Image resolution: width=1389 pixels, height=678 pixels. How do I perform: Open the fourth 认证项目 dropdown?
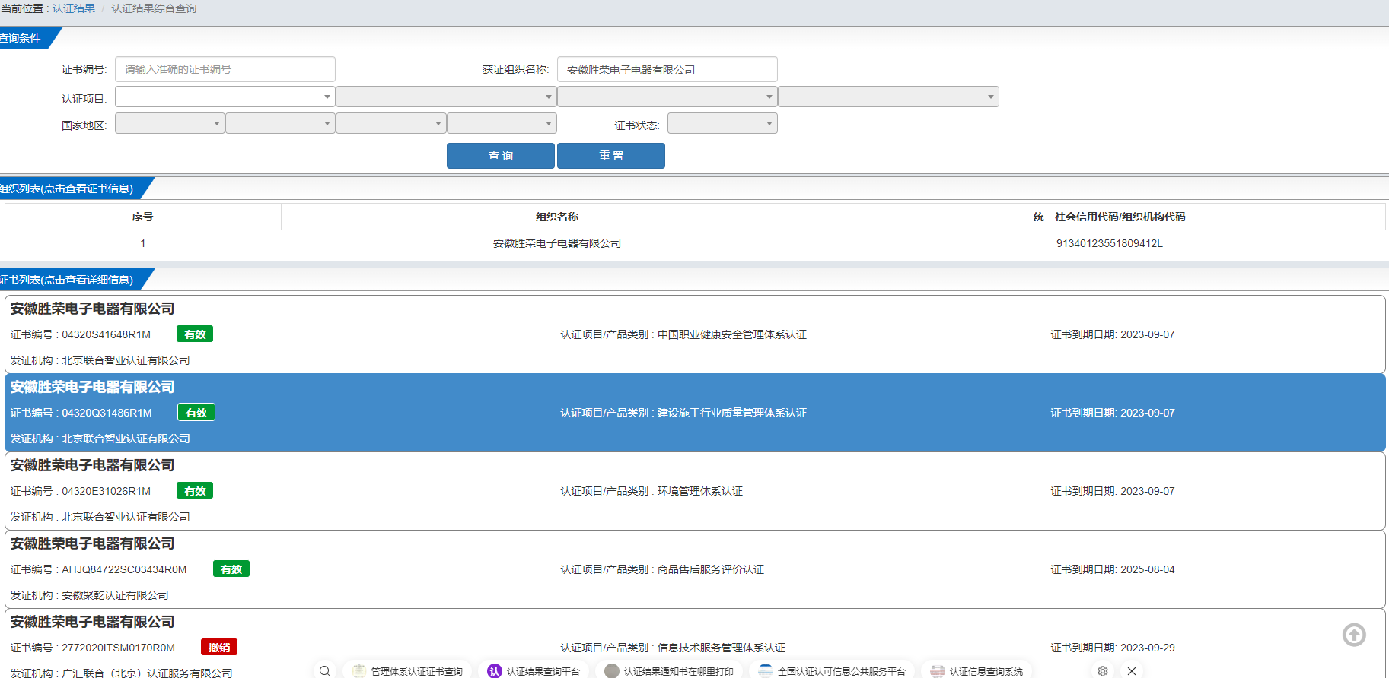[x=888, y=97]
